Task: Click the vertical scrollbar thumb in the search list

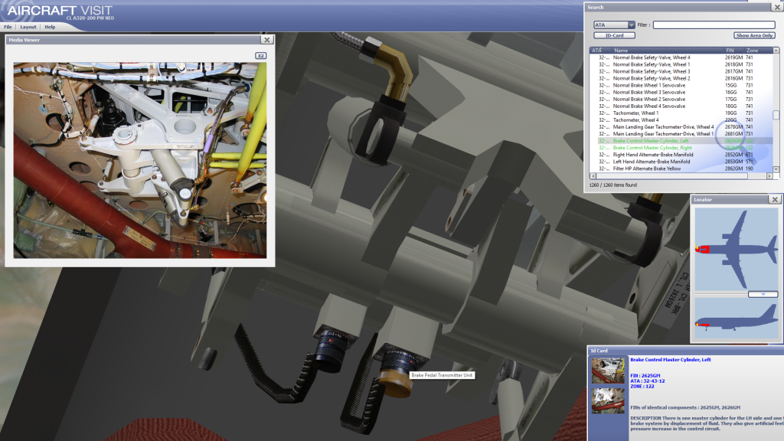Action: coord(776,115)
